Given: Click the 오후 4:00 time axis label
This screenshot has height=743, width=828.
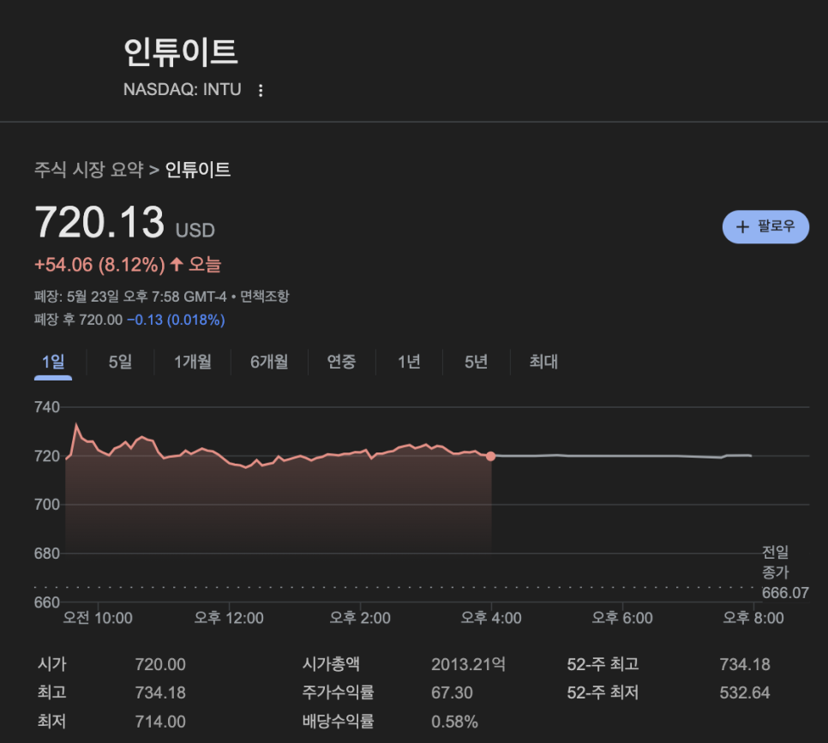Looking at the screenshot, I should [x=491, y=618].
